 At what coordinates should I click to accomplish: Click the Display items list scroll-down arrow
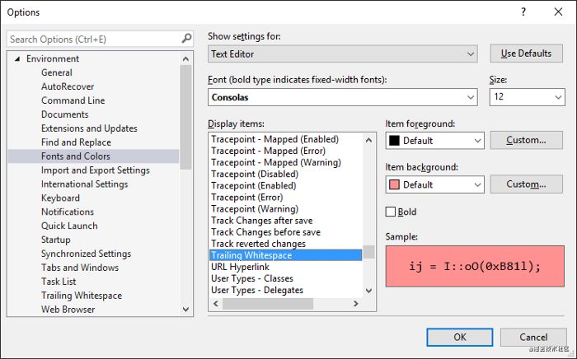tap(368, 291)
